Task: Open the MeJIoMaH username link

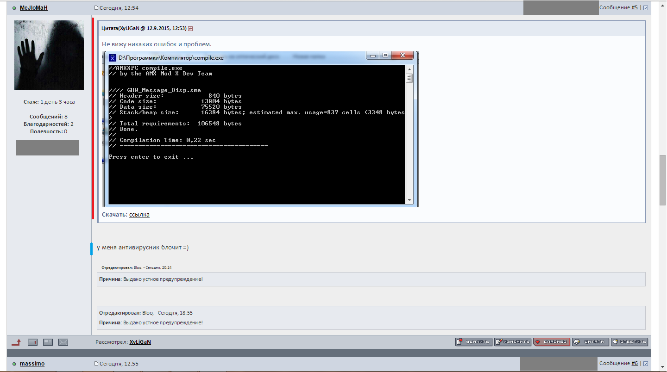Action: pos(34,8)
